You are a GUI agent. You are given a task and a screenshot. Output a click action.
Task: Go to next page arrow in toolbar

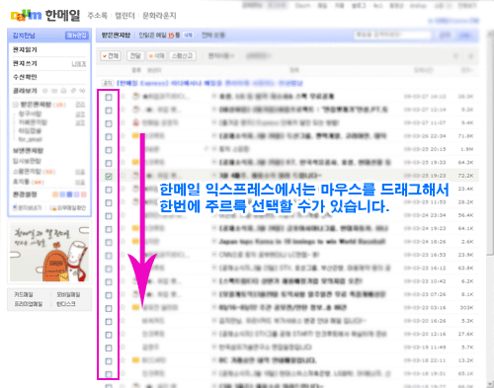(x=471, y=56)
